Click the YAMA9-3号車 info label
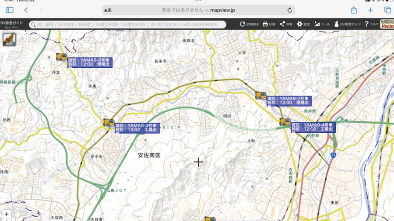This screenshot has height=221, width=394. point(137,128)
